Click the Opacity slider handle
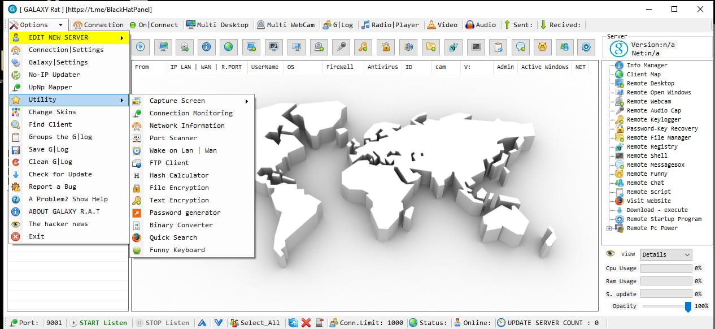Image resolution: width=715 pixels, height=329 pixels. pyautogui.click(x=688, y=306)
